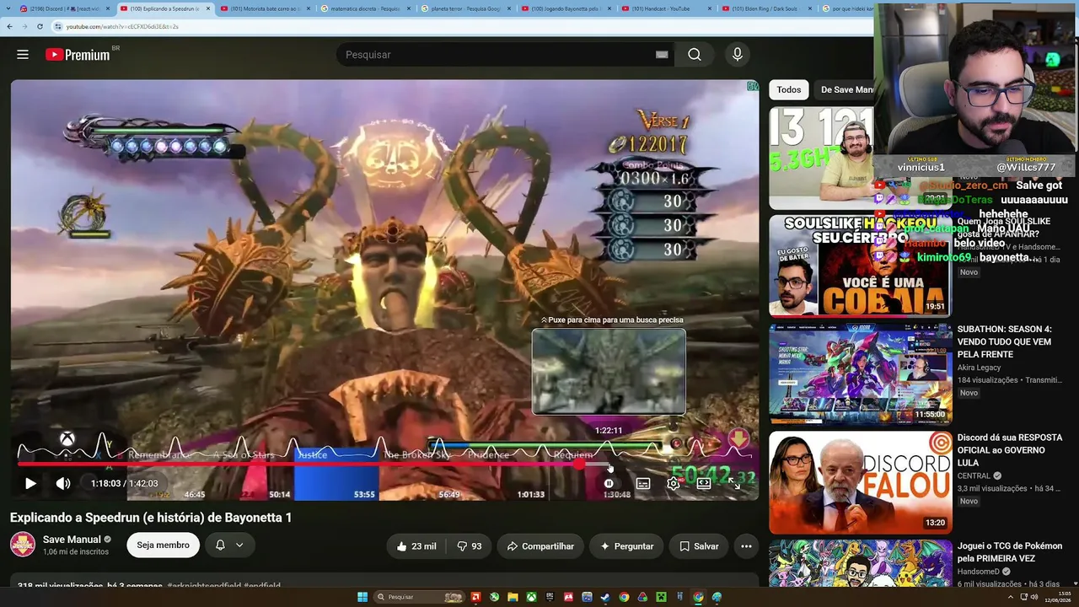
Task: Go back in browser history
Action: [x=9, y=26]
